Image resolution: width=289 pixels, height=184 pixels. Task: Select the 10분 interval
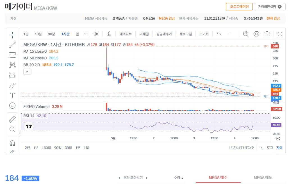(38, 34)
